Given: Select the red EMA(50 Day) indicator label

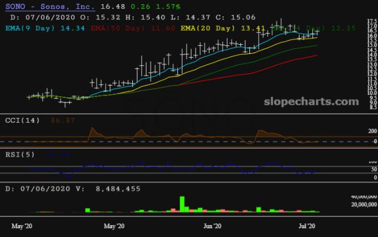Looking at the screenshot, I should coord(115,28).
